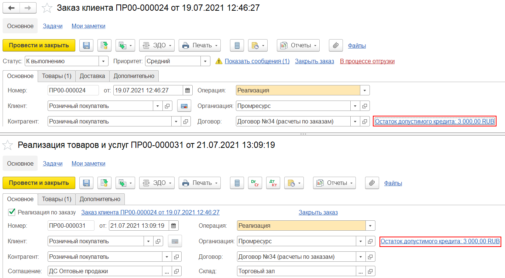This screenshot has width=505, height=278.
Task: Expand Операция dropdown in Заказ клиента
Action: click(x=365, y=90)
